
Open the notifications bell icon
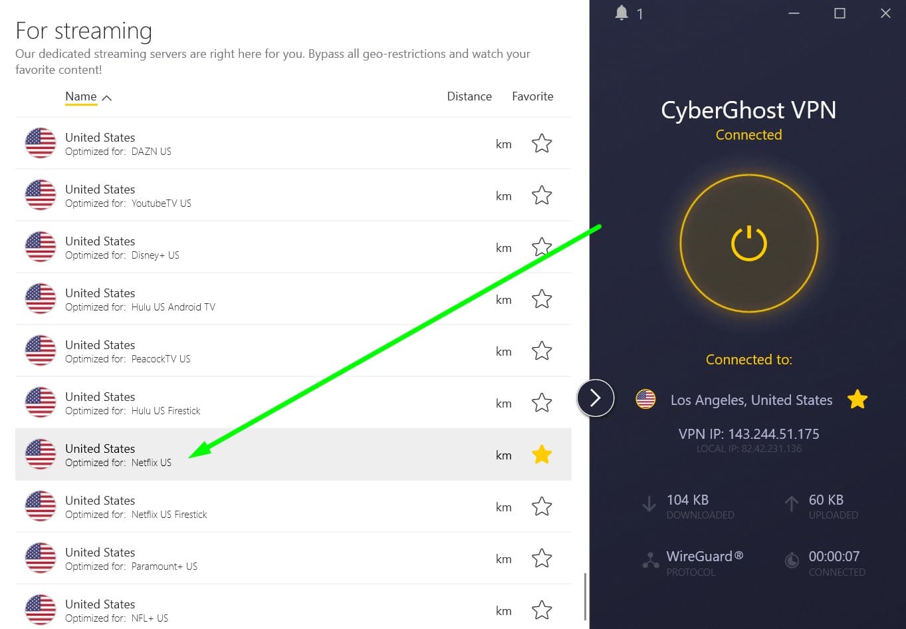click(x=622, y=13)
